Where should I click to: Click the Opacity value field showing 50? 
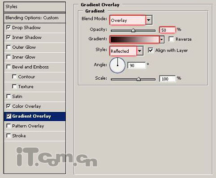[x=168, y=30]
